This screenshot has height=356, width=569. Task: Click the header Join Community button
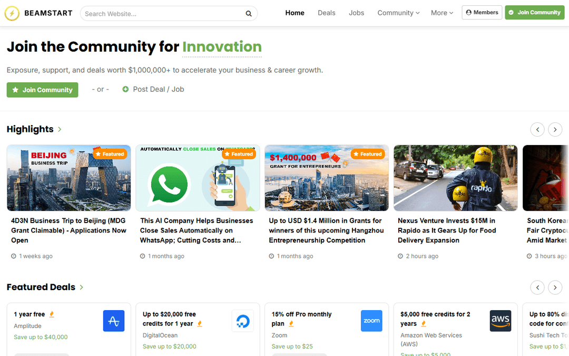535,12
